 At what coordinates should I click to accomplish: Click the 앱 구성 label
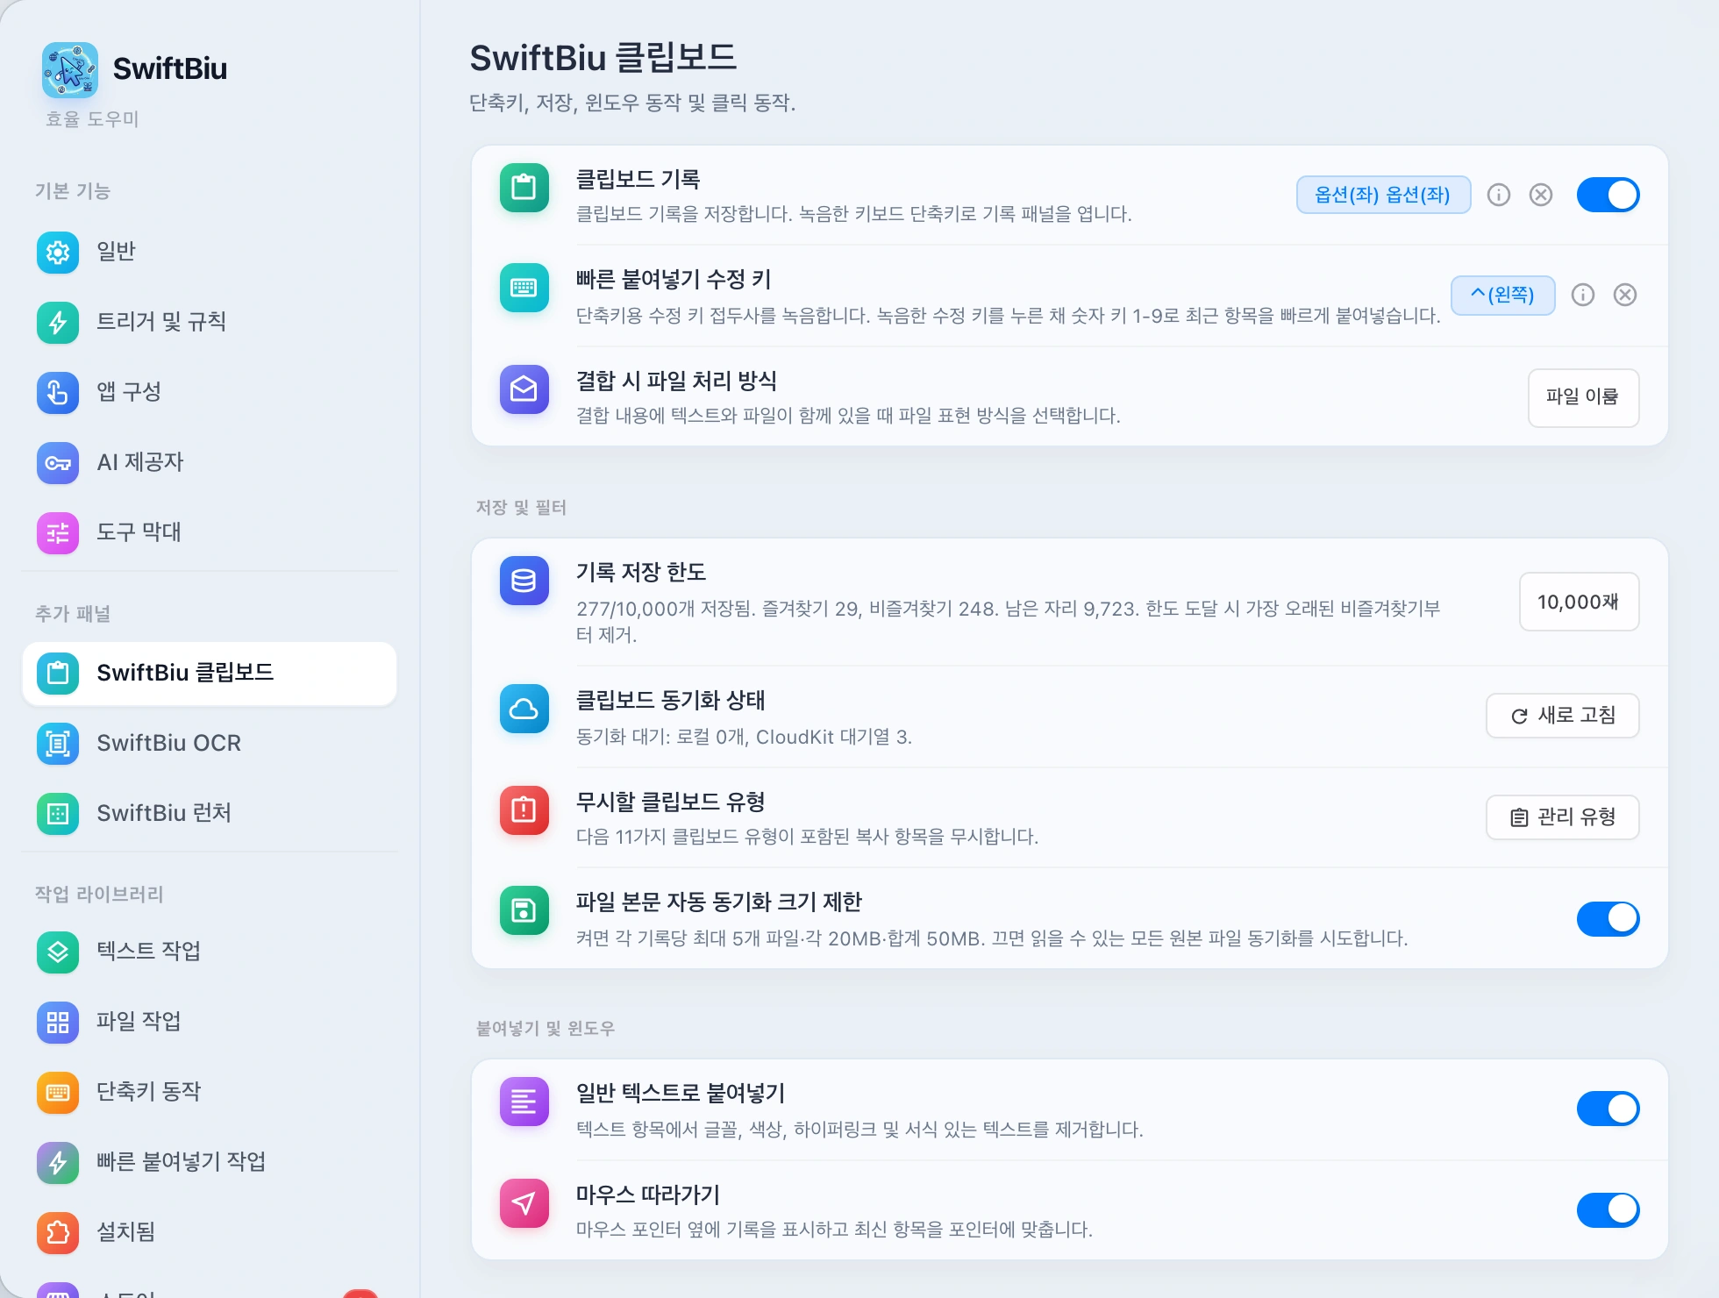pyautogui.click(x=129, y=392)
